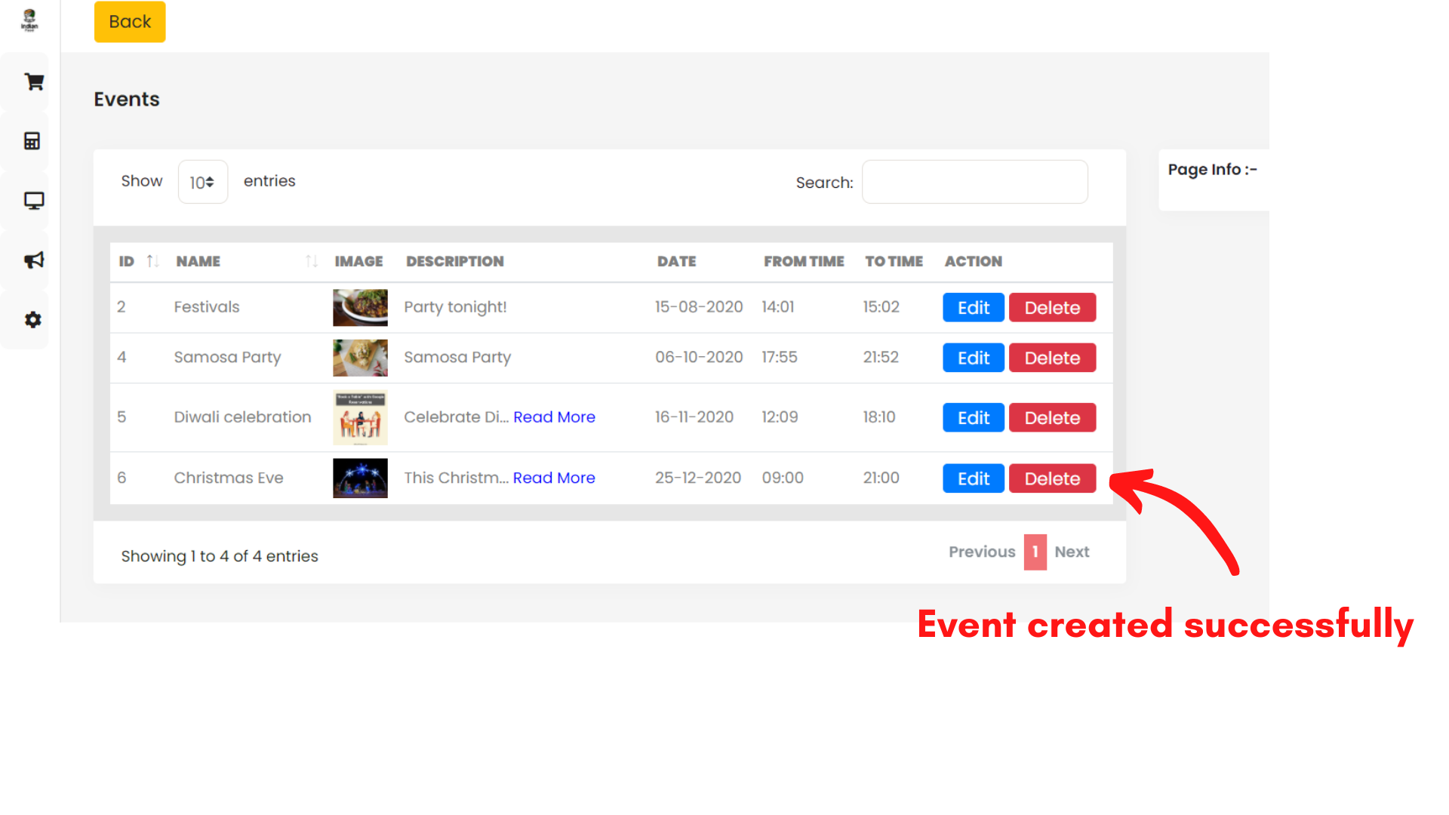Click the megaphone announcements sidebar icon
This screenshot has height=815, width=1449.
(x=33, y=260)
